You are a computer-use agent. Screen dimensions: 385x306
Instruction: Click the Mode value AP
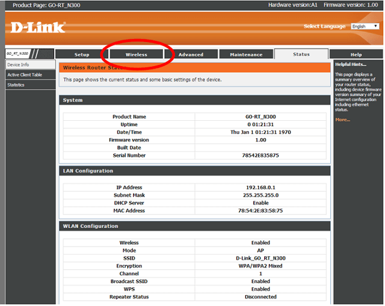[x=260, y=251]
